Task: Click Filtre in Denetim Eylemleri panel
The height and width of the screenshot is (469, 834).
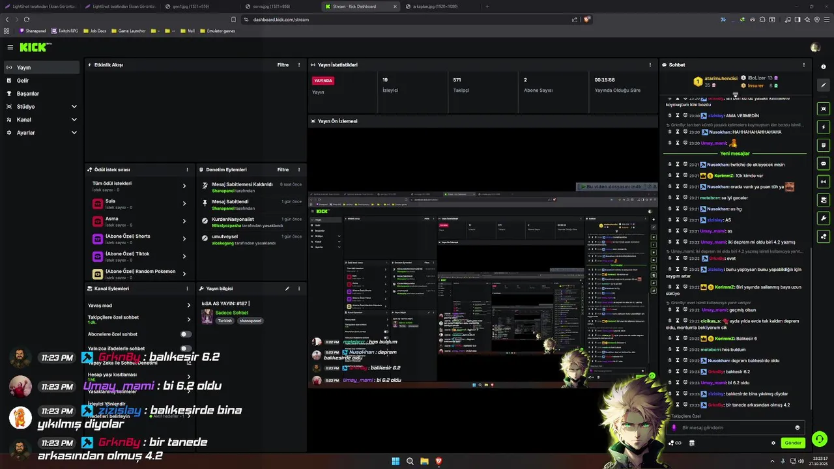Action: click(x=283, y=169)
